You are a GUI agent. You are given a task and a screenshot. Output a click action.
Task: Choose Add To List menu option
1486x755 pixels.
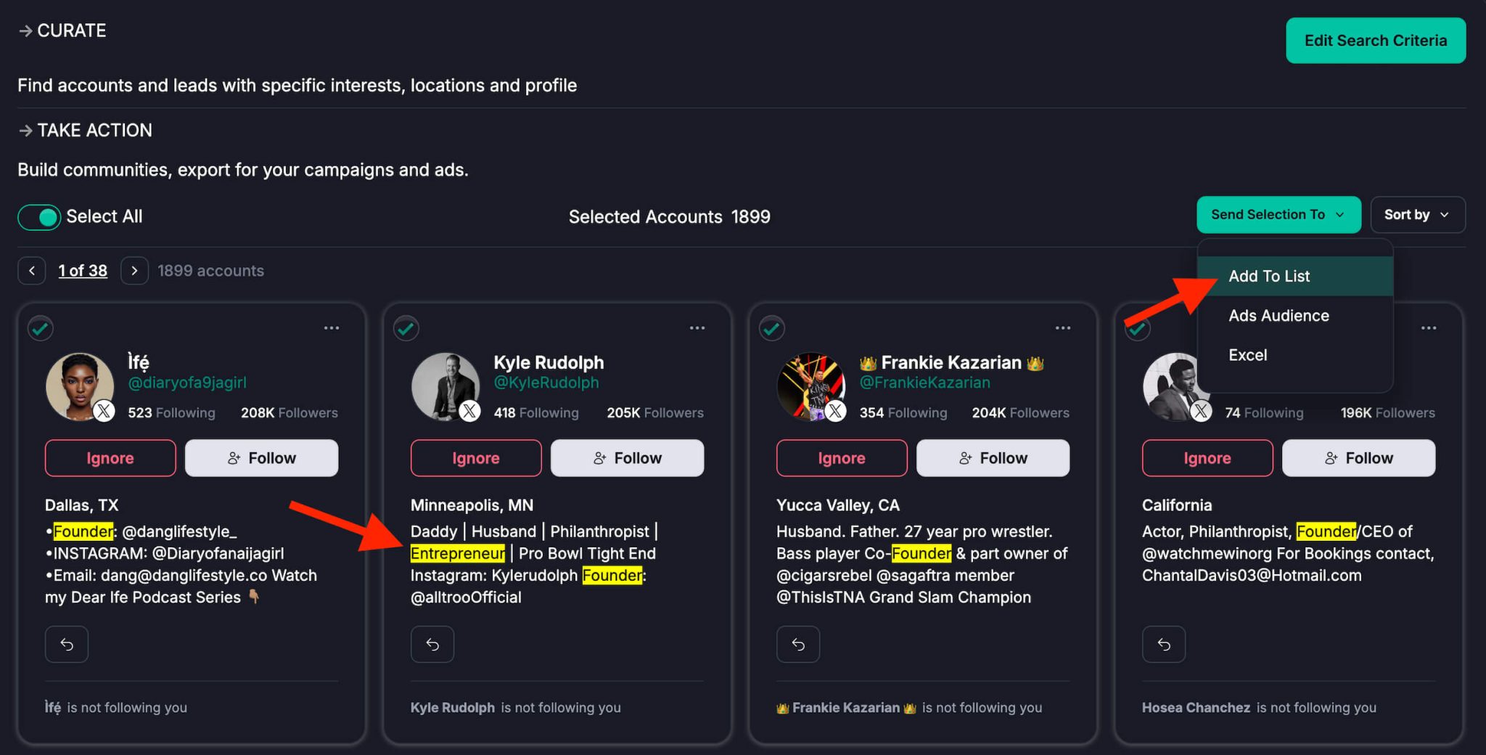pyautogui.click(x=1269, y=277)
